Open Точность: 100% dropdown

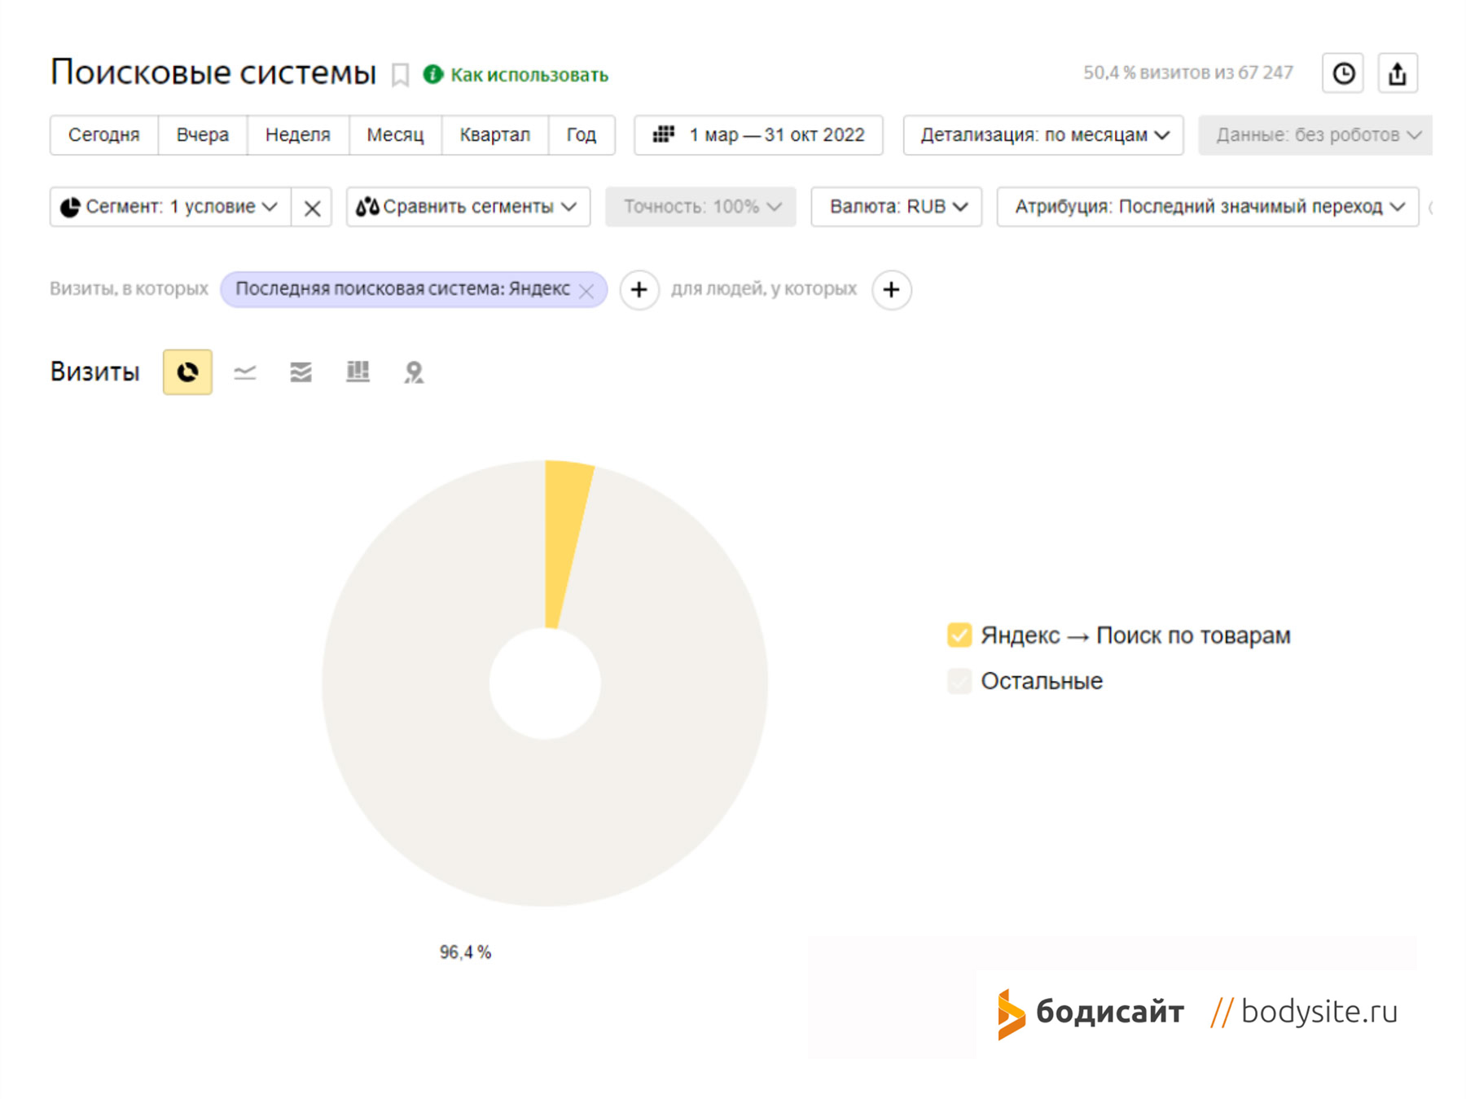(700, 207)
